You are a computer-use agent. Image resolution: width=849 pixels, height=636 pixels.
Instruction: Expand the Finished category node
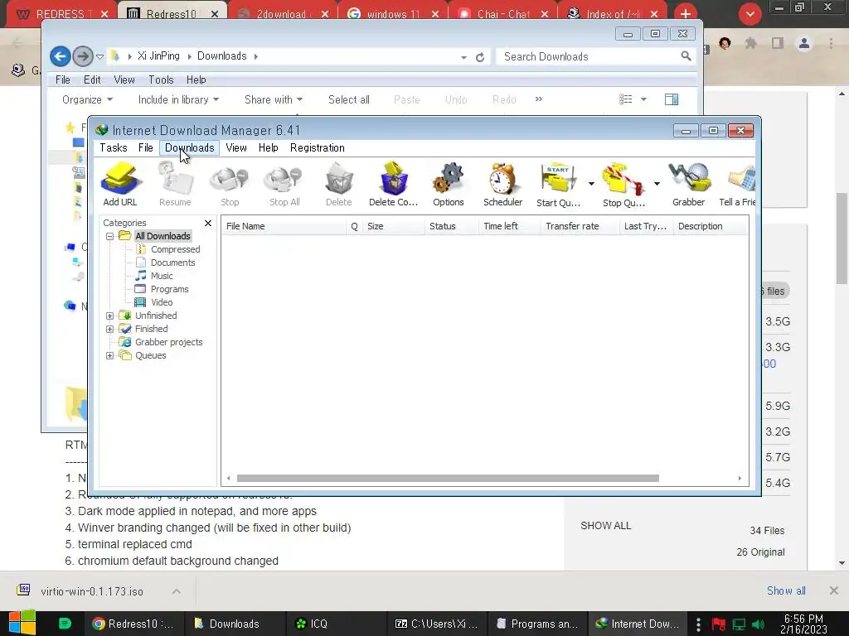(x=110, y=329)
